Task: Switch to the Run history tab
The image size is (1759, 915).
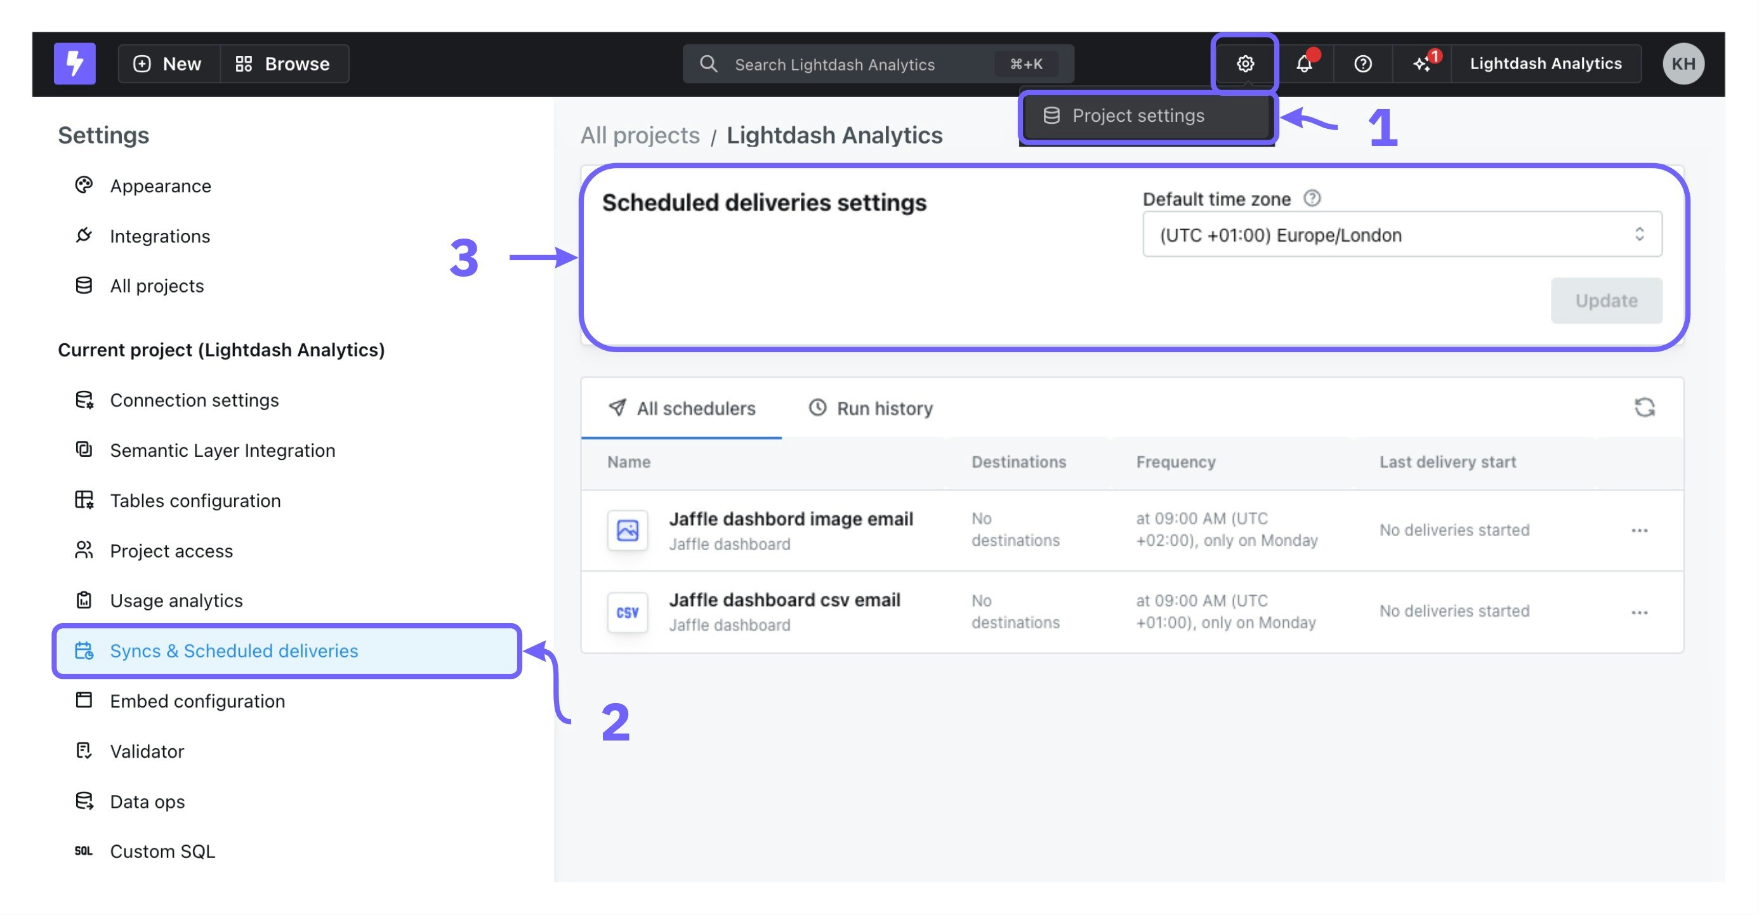Action: coord(871,409)
